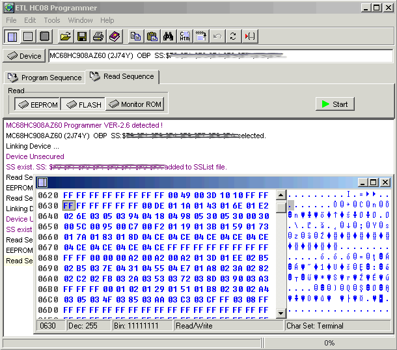
Task: Open the purple help book icon
Action: pos(115,36)
